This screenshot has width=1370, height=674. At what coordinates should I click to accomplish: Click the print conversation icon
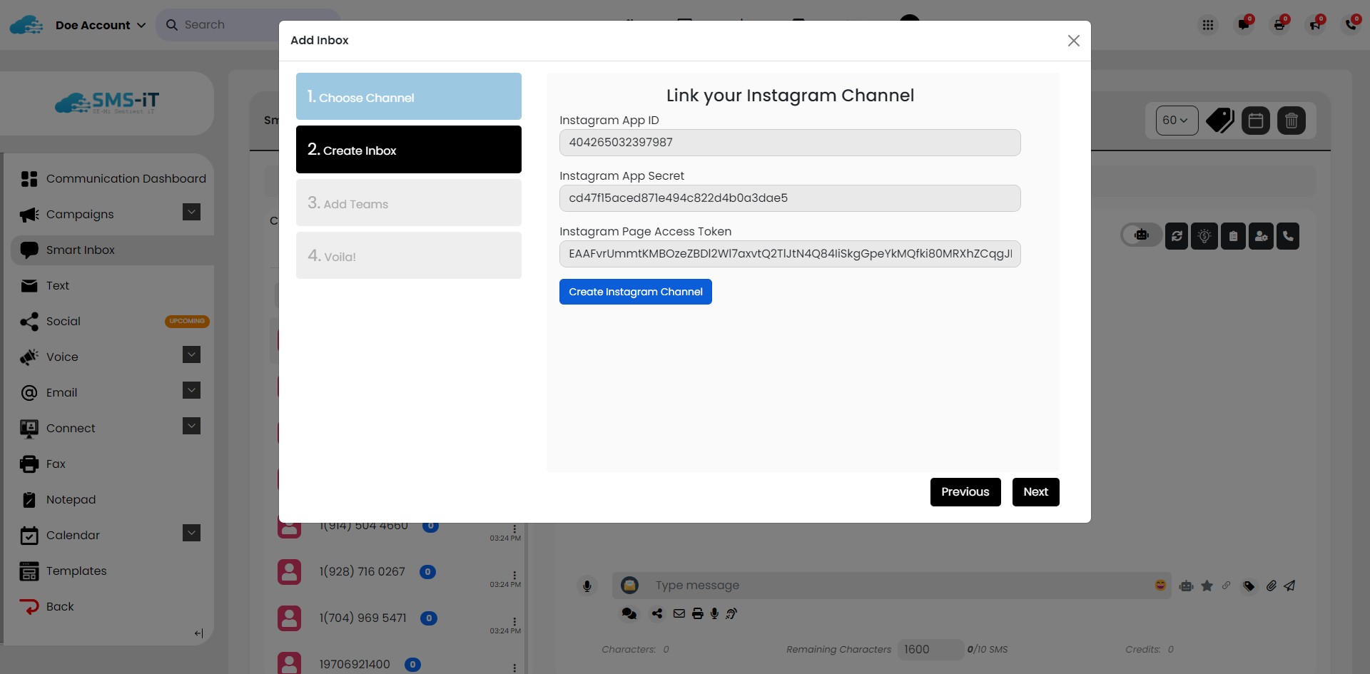coord(697,613)
